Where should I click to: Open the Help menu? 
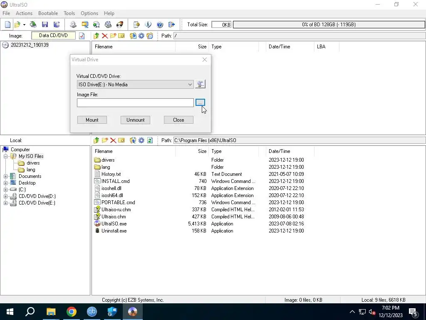pyautogui.click(x=109, y=13)
